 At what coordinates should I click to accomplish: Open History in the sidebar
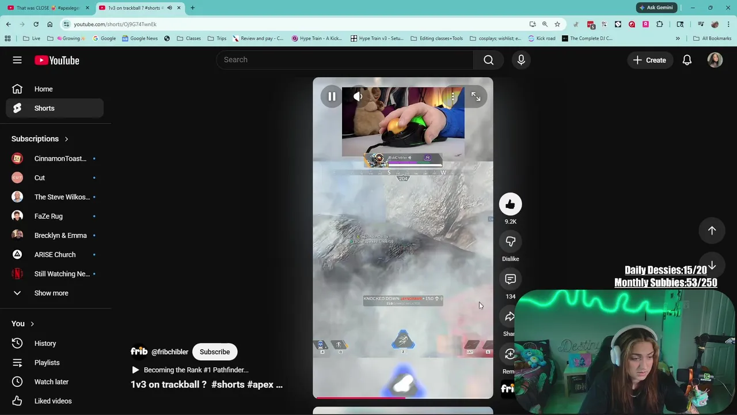(55, 344)
